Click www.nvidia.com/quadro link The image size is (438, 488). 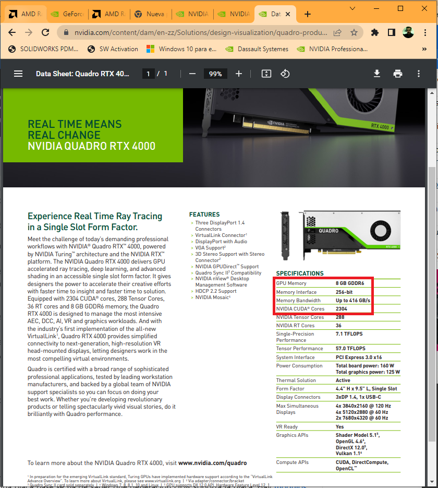(x=213, y=463)
